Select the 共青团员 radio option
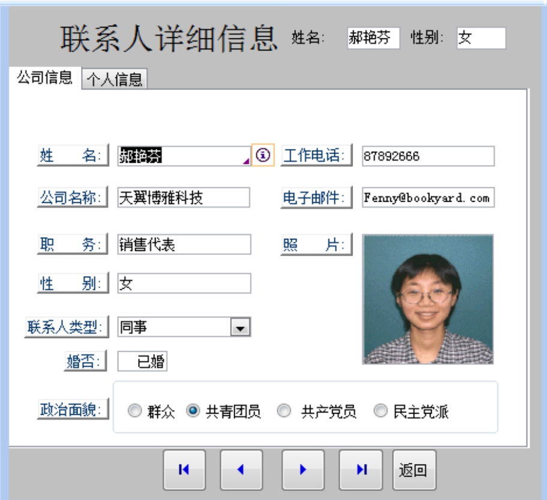 tap(193, 412)
